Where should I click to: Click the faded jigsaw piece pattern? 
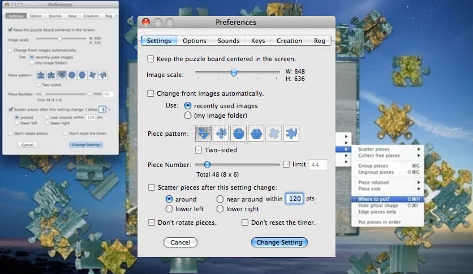(274, 134)
